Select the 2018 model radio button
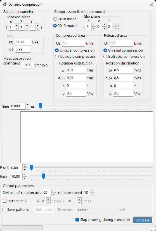Screen dimensions: 156x231 tap(55, 19)
